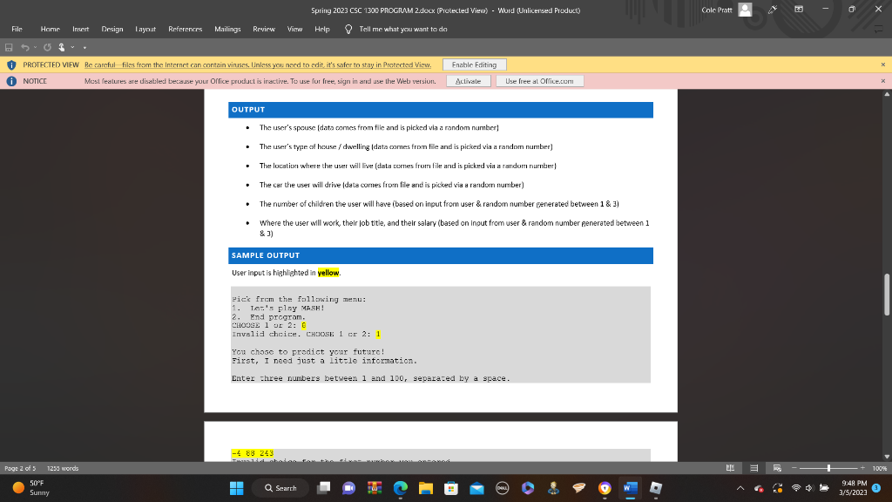Viewport: 892px width, 502px height.
Task: Click the highlighted '-4 88 243' text
Action: point(253,453)
